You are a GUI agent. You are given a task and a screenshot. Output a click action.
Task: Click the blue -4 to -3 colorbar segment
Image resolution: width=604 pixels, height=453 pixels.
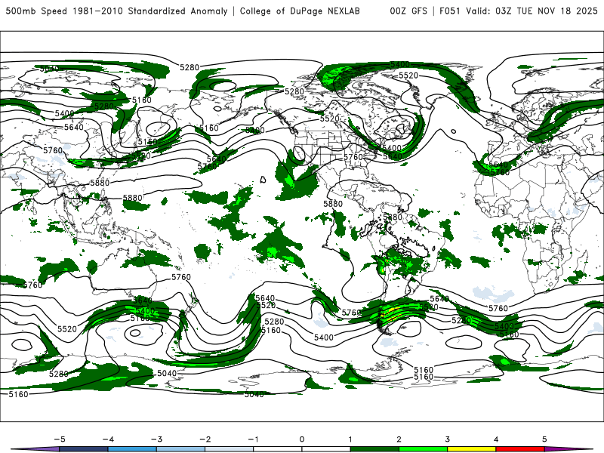pyautogui.click(x=132, y=449)
